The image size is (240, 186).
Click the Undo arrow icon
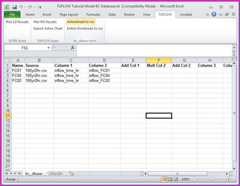(21, 7)
